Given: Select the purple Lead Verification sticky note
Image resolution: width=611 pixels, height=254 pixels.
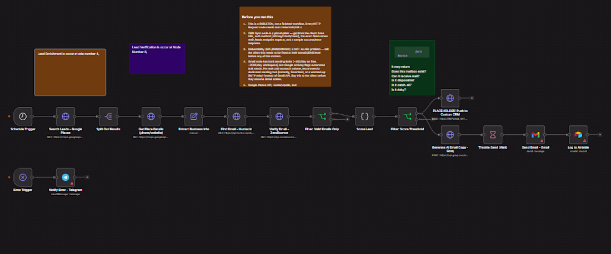Looking at the screenshot, I should click(x=157, y=58).
